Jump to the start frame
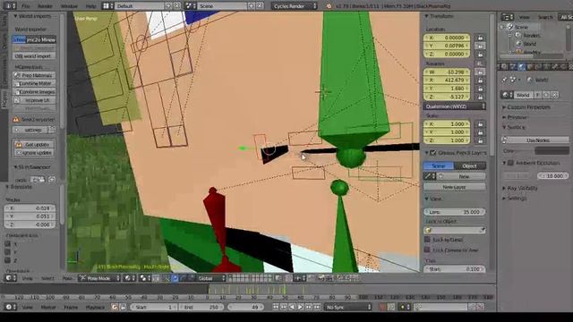The width and height of the screenshot is (573, 322). tap(276, 307)
